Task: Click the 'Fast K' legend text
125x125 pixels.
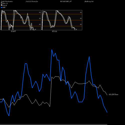Action: (5, 5)
